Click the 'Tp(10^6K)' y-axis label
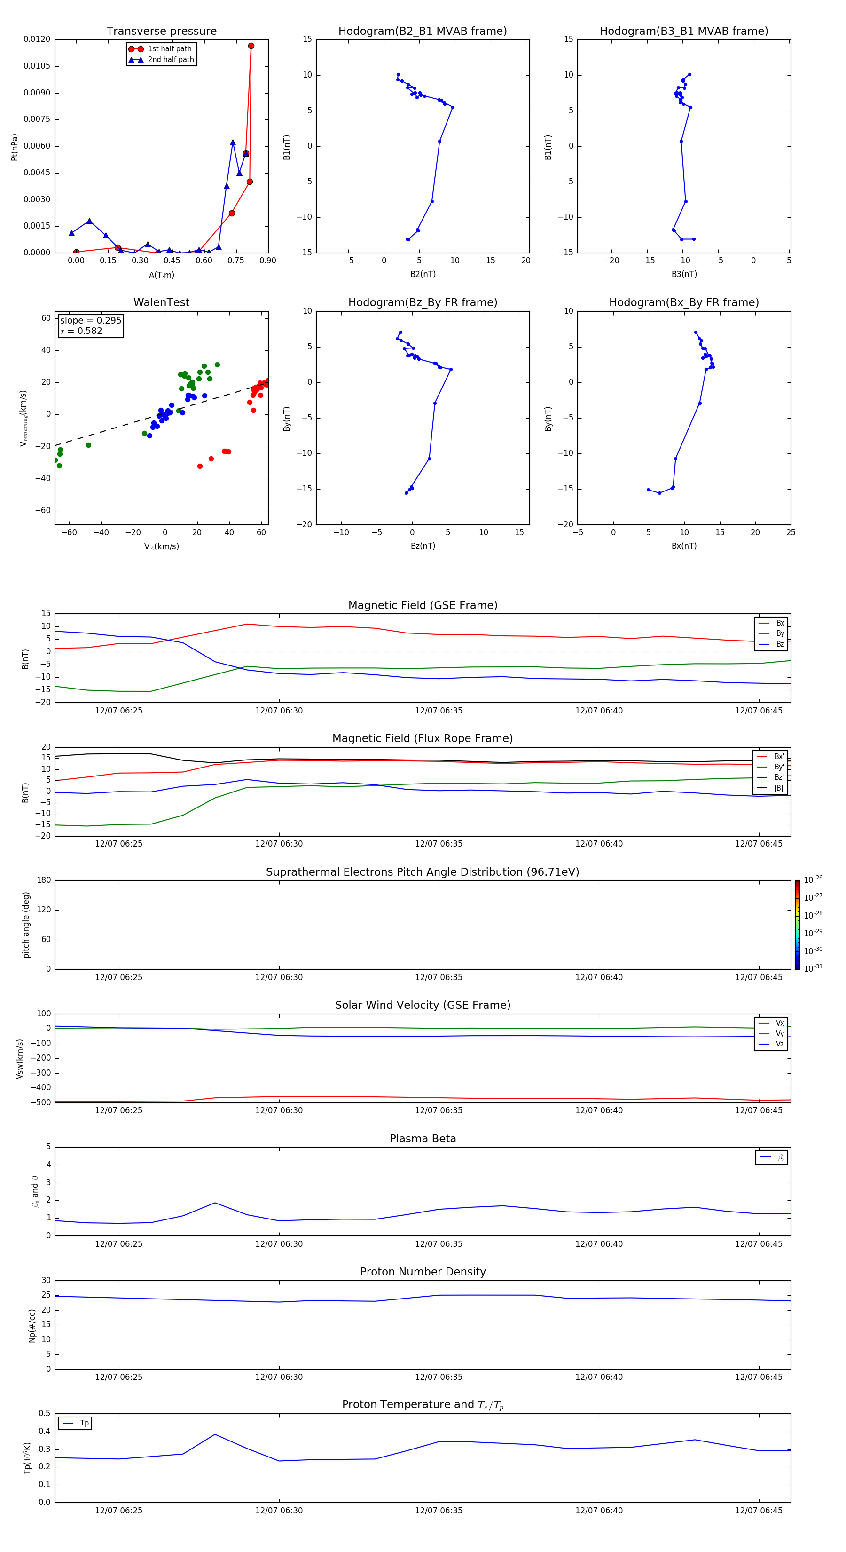The height and width of the screenshot is (1552, 846). (x=27, y=1458)
